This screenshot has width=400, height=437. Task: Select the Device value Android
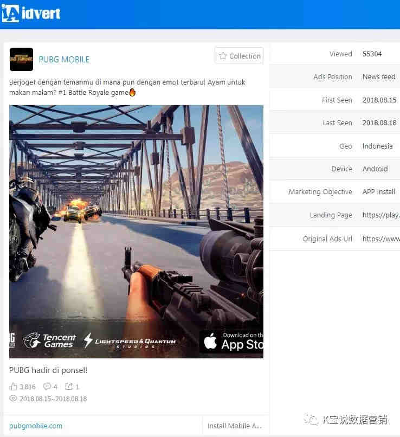pos(375,169)
